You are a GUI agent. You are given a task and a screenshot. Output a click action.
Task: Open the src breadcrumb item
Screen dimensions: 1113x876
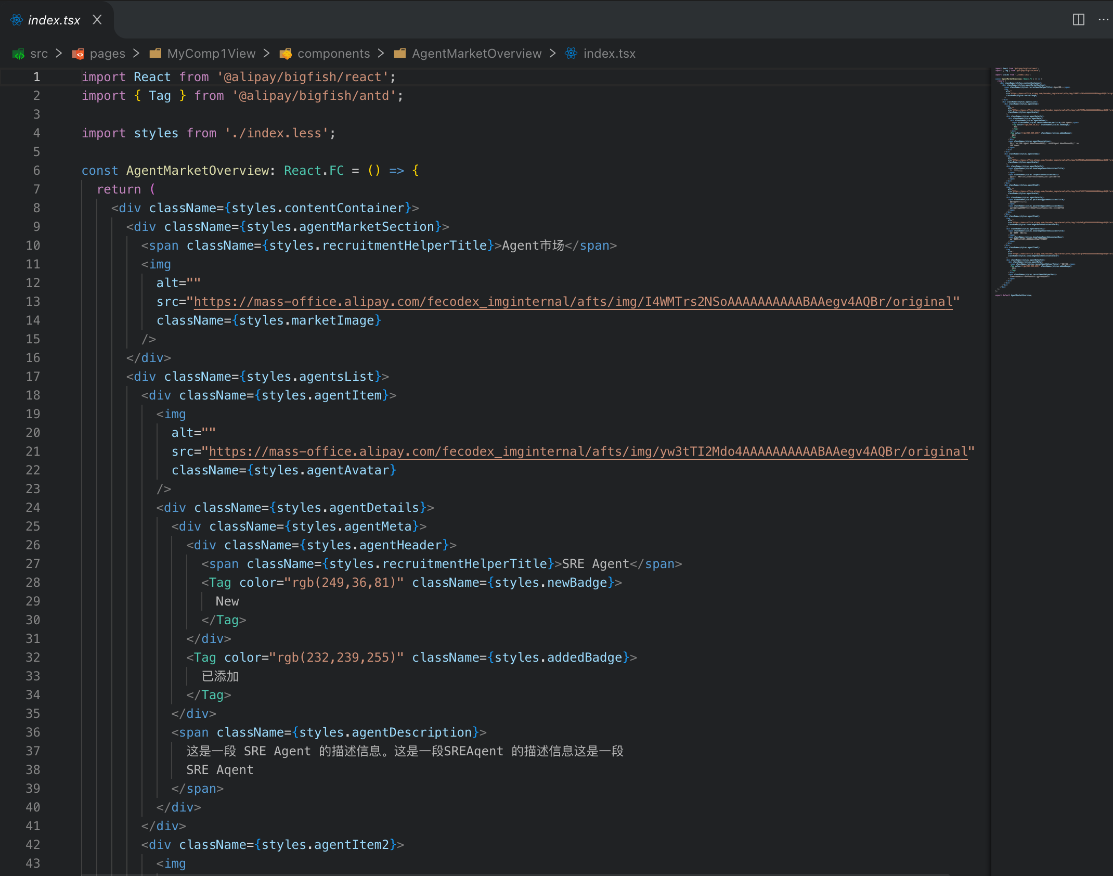coord(39,54)
